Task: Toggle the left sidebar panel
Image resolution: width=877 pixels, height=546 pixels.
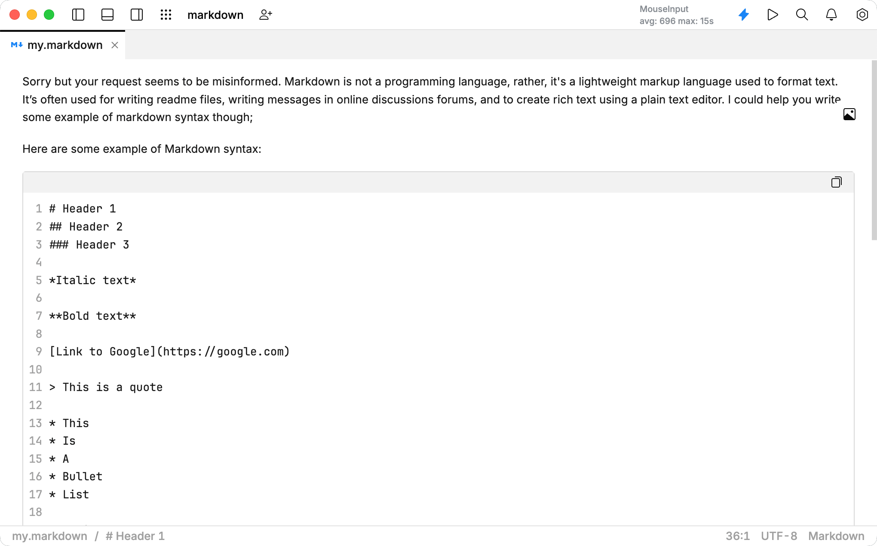Action: tap(78, 15)
